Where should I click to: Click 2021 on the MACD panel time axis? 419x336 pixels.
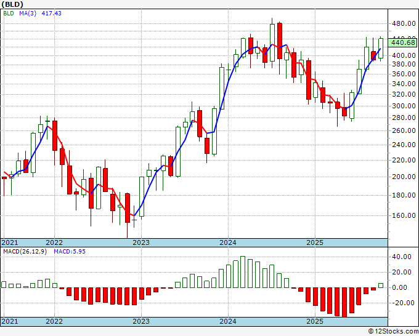point(10,321)
